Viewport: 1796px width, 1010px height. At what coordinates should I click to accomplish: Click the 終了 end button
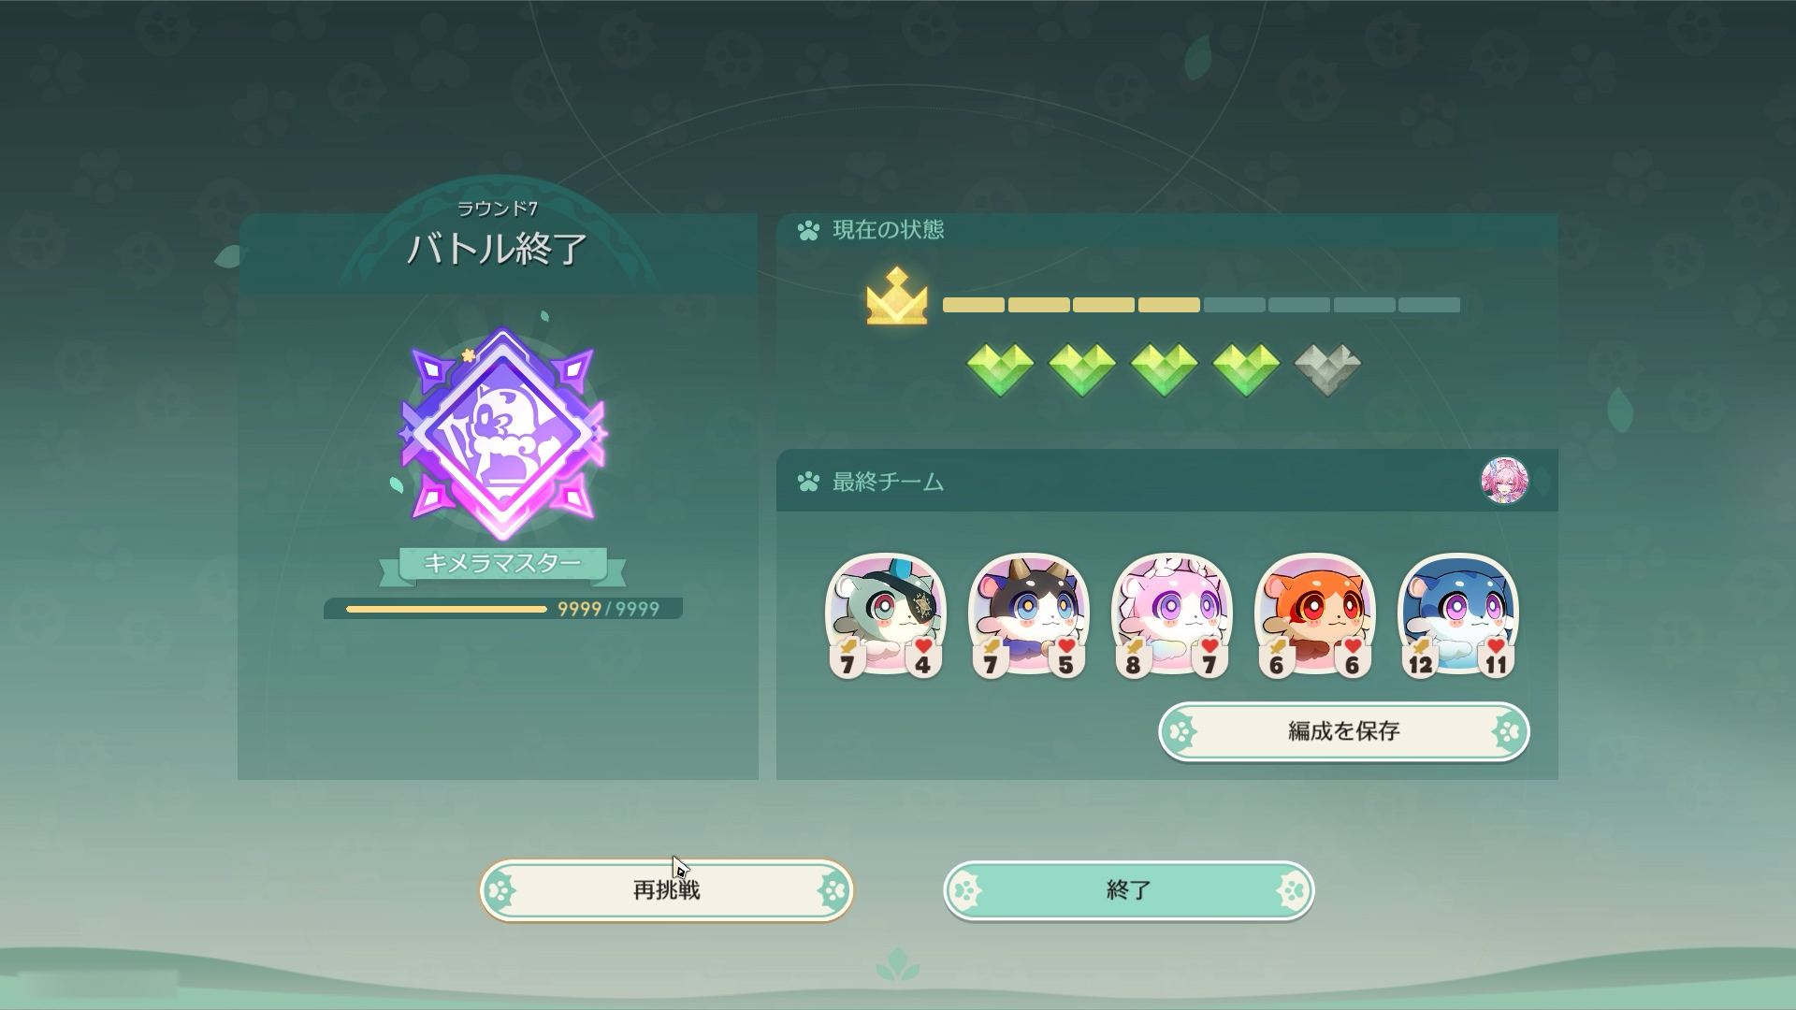pos(1128,889)
